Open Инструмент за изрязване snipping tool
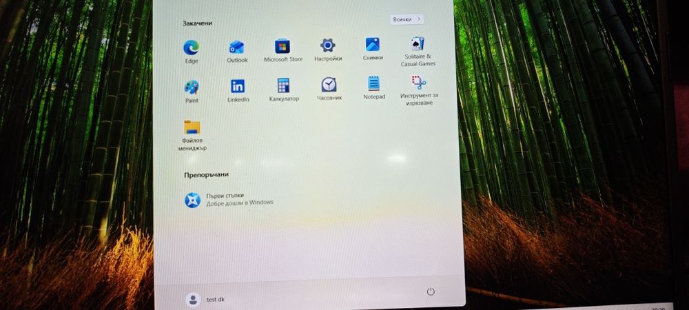 419,90
